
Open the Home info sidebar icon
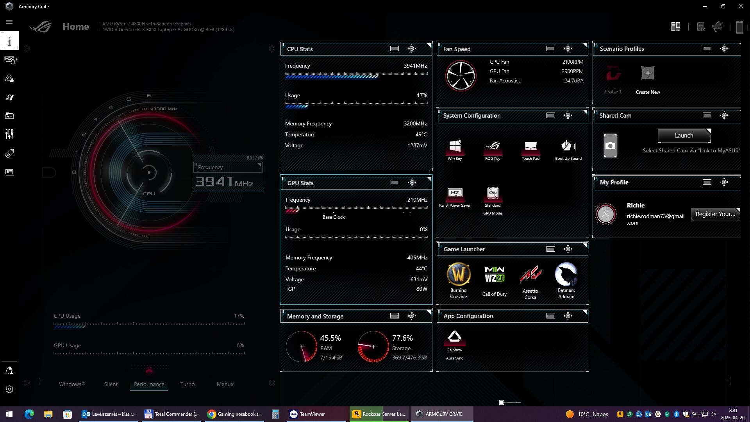(9, 41)
